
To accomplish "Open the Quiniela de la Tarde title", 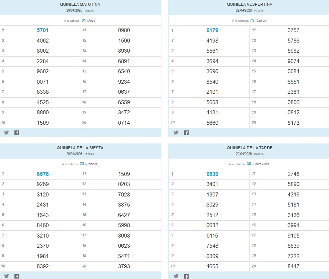I will [x=249, y=148].
